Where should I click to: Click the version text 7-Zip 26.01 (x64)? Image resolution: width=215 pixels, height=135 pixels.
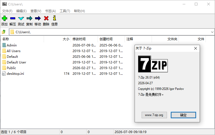(x=149, y=77)
